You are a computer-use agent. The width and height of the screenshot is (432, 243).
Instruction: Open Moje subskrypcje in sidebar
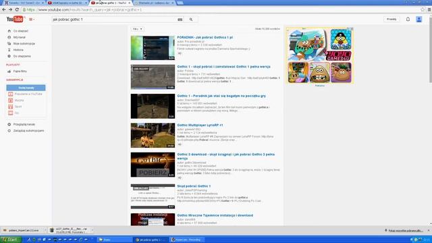[24, 43]
